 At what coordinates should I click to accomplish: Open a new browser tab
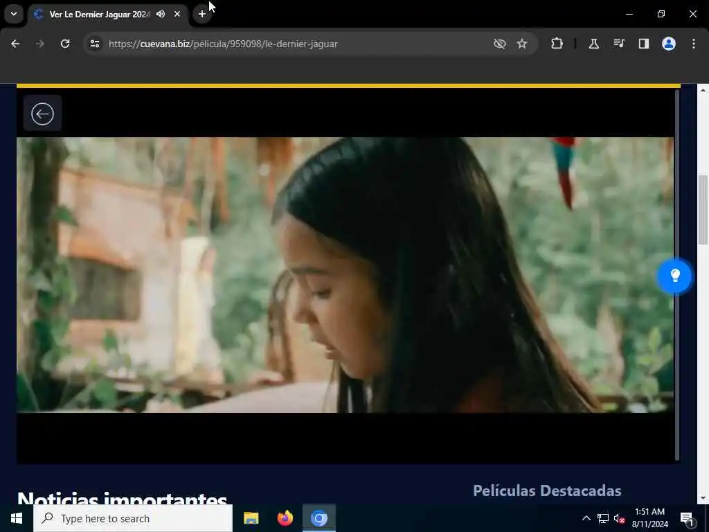(x=202, y=14)
